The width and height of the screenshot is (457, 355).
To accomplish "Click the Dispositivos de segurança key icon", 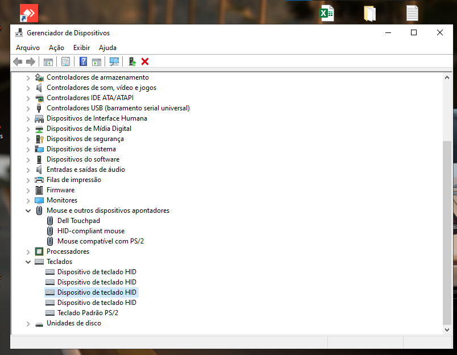I will (39, 139).
